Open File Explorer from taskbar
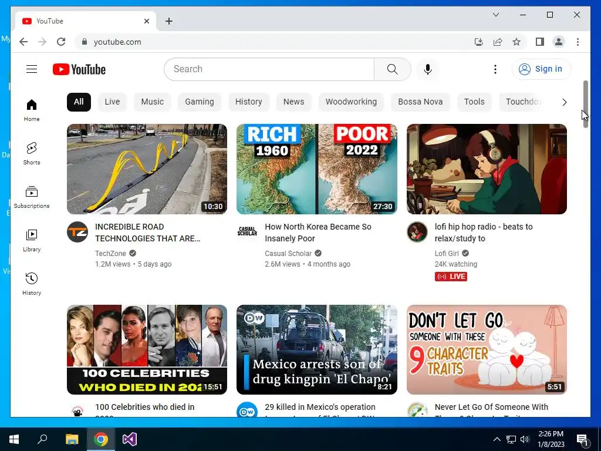This screenshot has height=451, width=601. [x=72, y=439]
